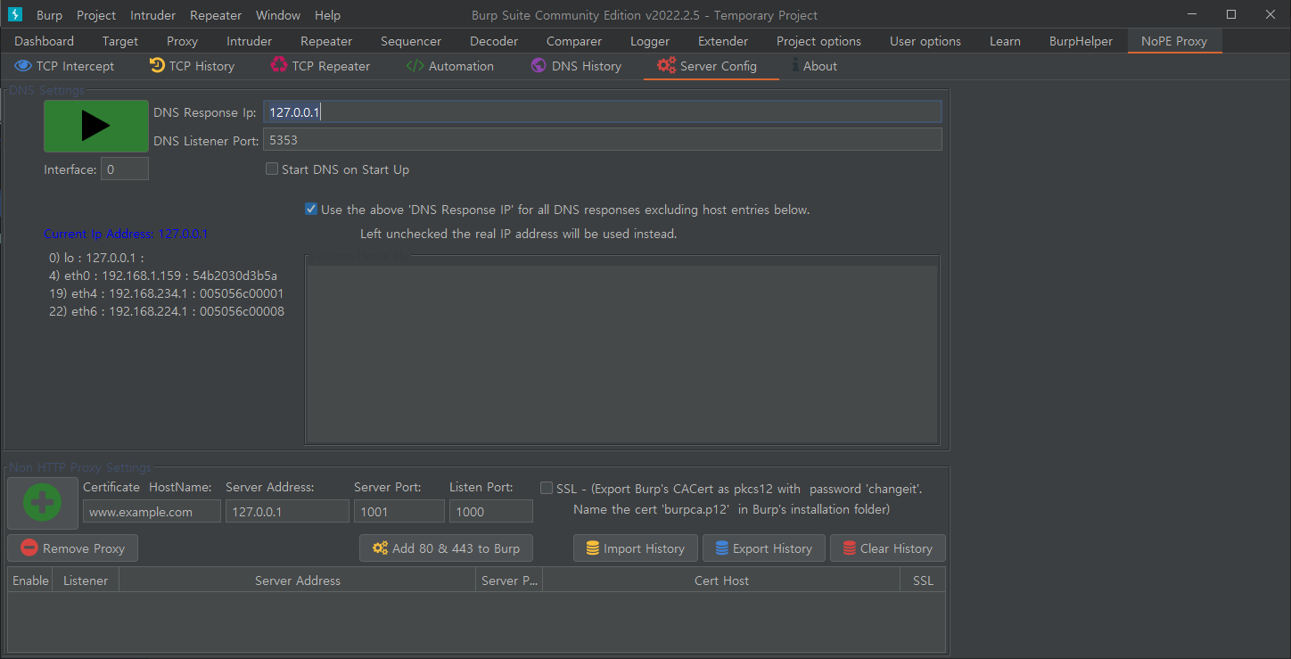
Task: Open the Window menu
Action: 278,15
